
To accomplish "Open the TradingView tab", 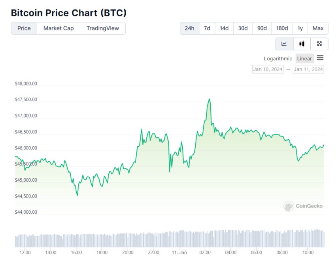I will coord(103,28).
